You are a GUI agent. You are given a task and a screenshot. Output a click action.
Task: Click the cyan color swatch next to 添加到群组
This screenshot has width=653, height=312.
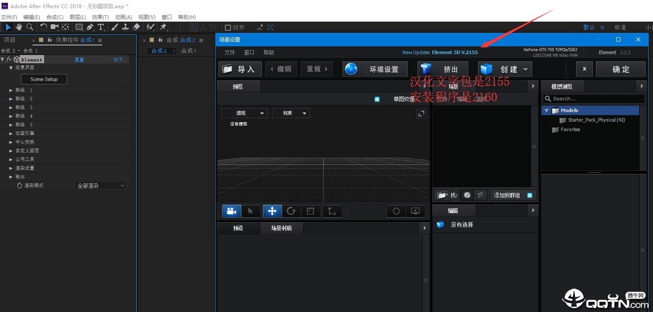pyautogui.click(x=529, y=195)
